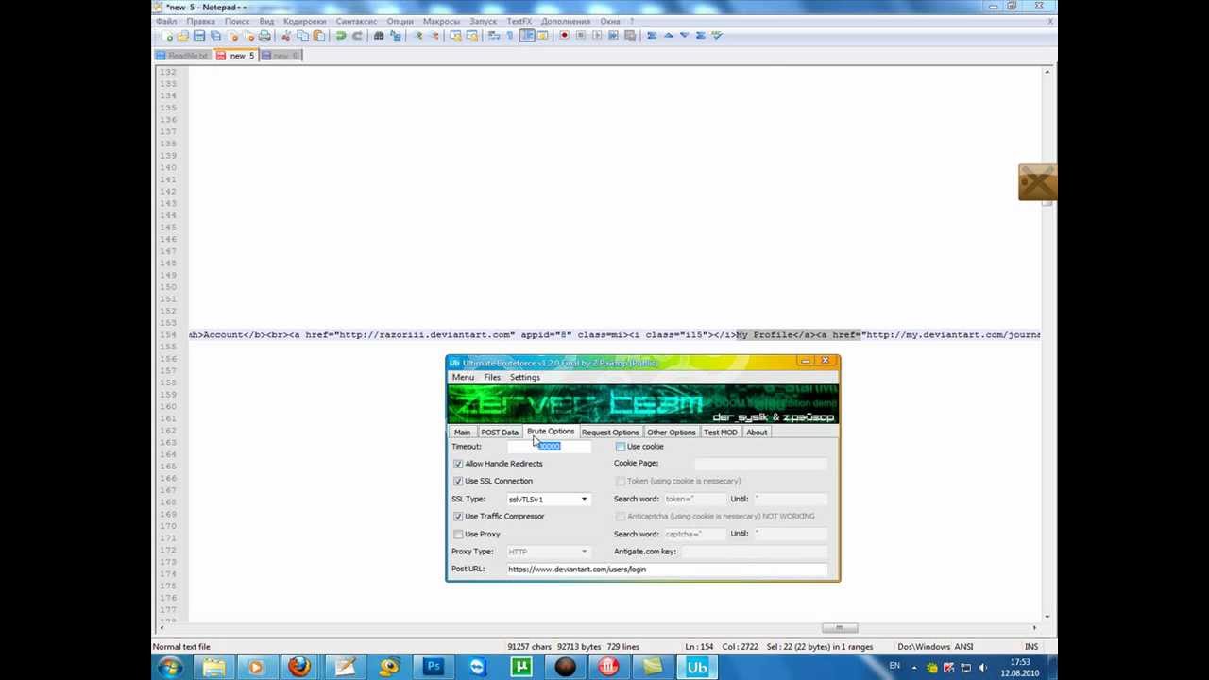Switch to the Main tab
The image size is (1209, 680).
pyautogui.click(x=462, y=433)
